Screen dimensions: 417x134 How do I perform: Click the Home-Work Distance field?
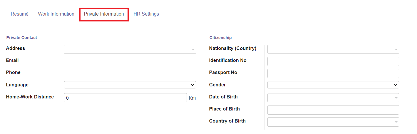pos(125,98)
